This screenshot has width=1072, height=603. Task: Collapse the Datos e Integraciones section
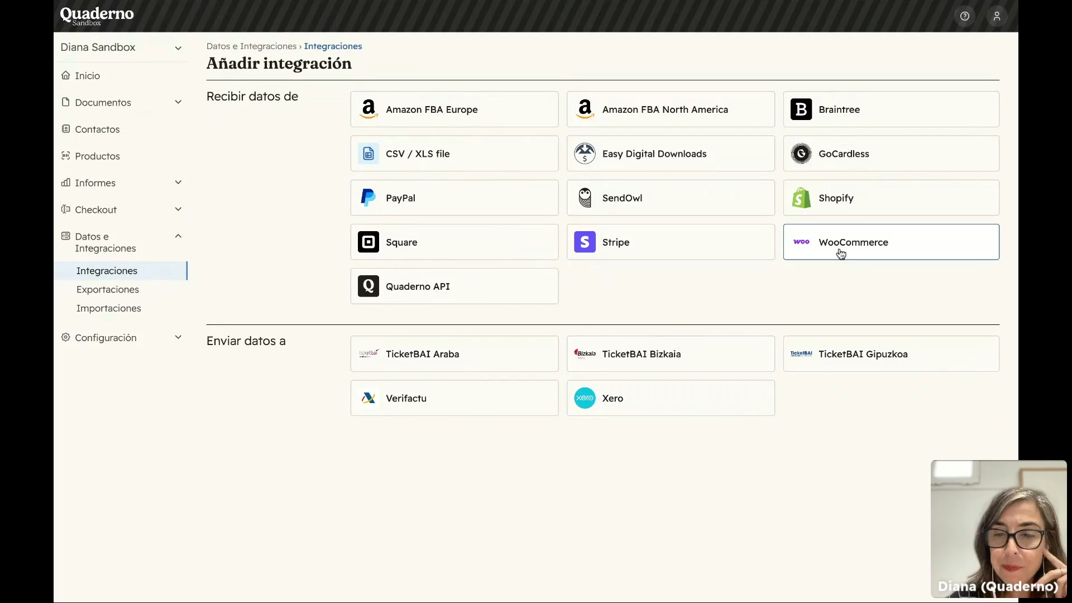point(178,236)
